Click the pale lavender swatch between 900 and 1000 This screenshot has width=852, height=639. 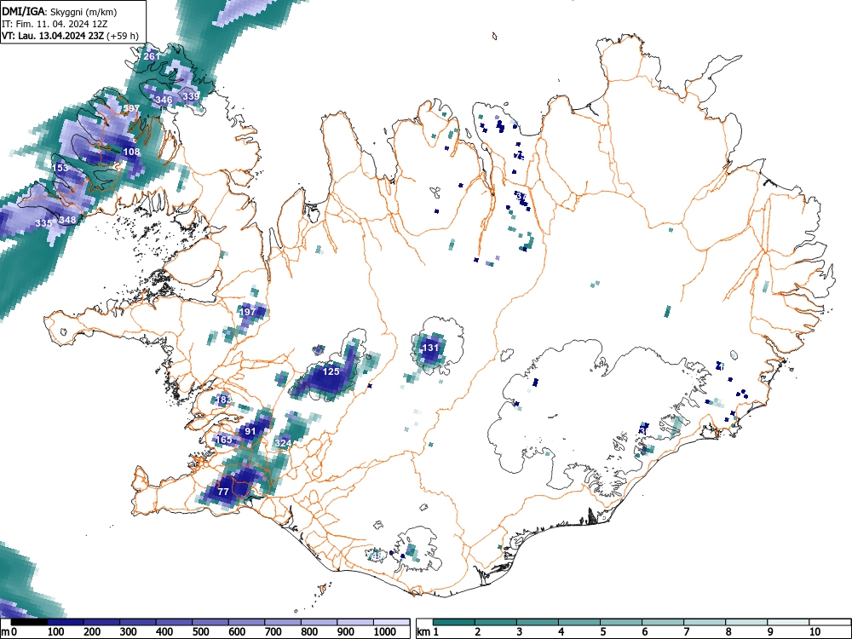(355, 622)
